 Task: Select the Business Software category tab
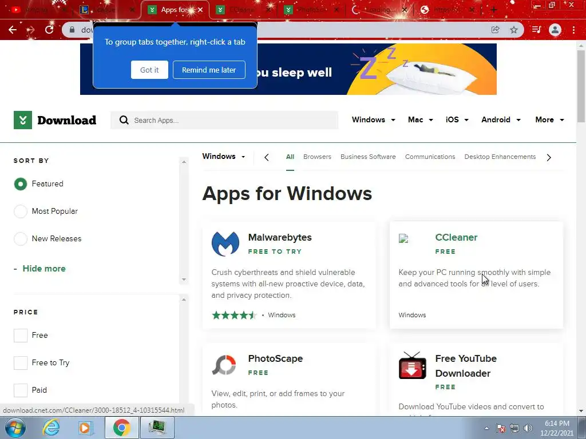click(368, 157)
